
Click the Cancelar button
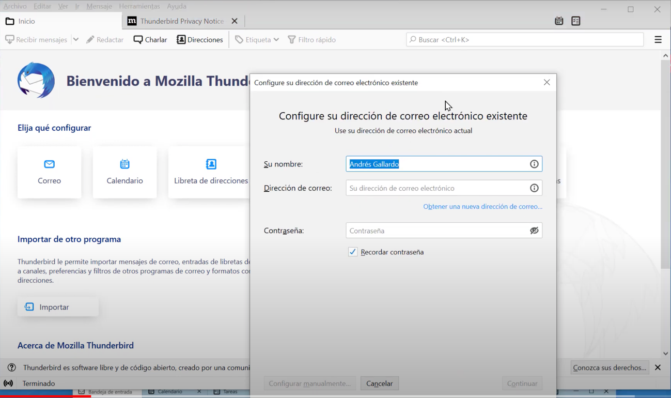click(379, 384)
